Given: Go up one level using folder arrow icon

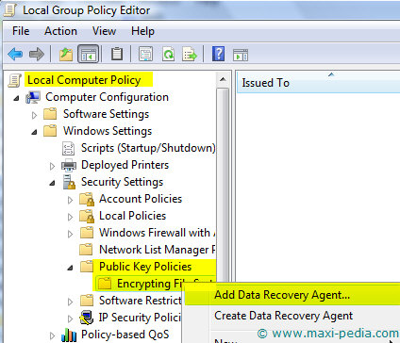Looking at the screenshot, I should (x=66, y=54).
